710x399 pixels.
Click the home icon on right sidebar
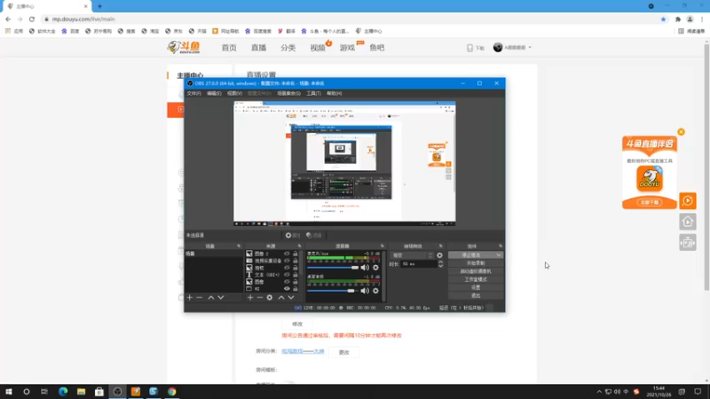pyautogui.click(x=687, y=222)
